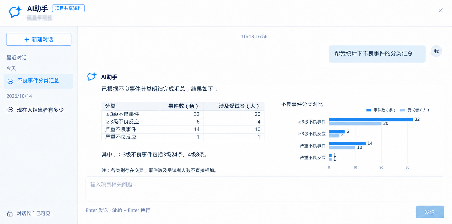The image size is (452, 224).
Task: Click chat bubble icon beside 不良事件分类汇总
Action: [x=10, y=81]
